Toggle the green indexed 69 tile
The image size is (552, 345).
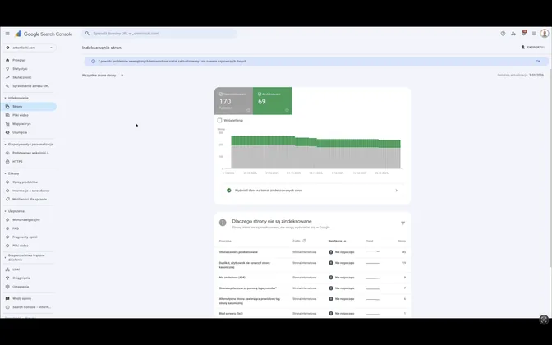272,101
